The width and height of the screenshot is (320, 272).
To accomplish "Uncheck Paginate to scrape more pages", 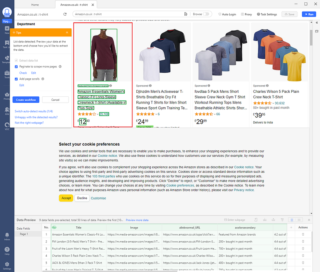I will pyautogui.click(x=16, y=67).
